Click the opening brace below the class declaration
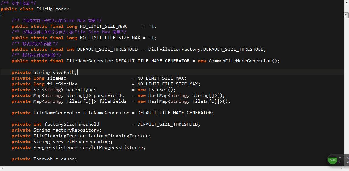The width and height of the screenshot is (349, 171). [2, 15]
